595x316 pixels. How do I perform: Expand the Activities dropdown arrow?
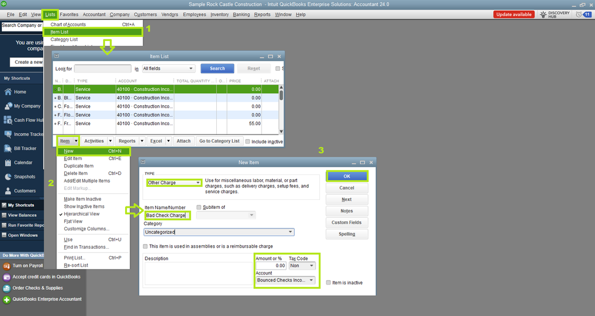(x=110, y=141)
